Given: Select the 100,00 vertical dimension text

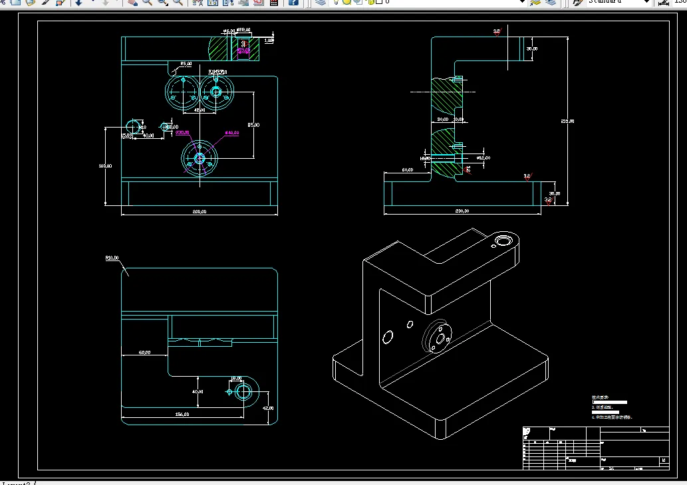Looking at the screenshot, I should 105,166.
